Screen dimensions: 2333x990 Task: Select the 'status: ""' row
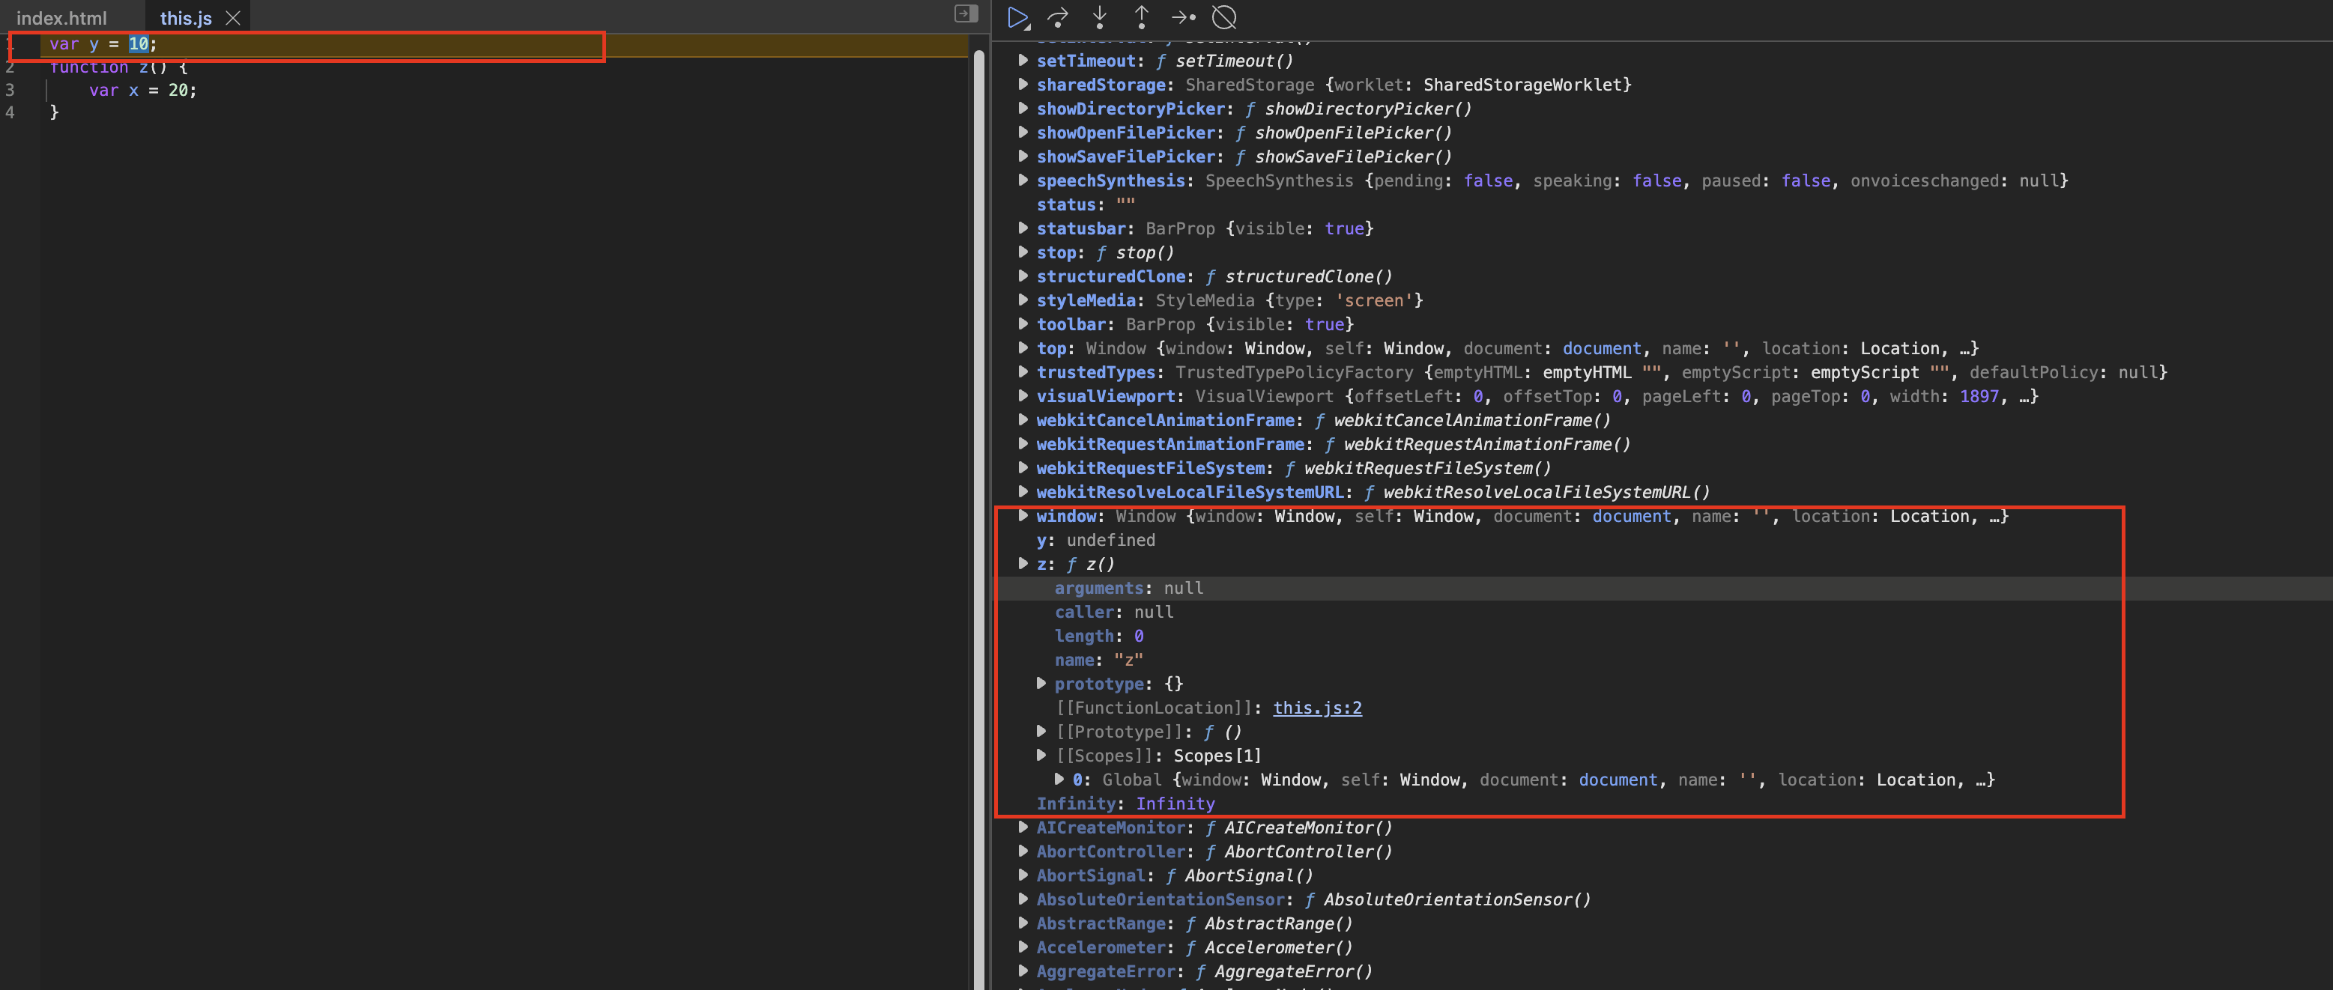click(x=1662, y=204)
